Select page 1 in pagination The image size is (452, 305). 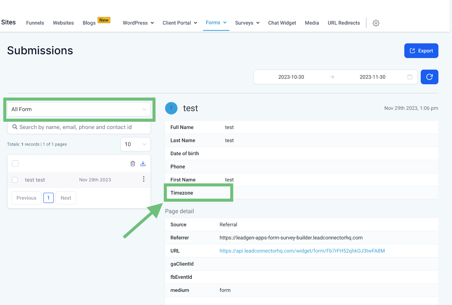(x=48, y=198)
